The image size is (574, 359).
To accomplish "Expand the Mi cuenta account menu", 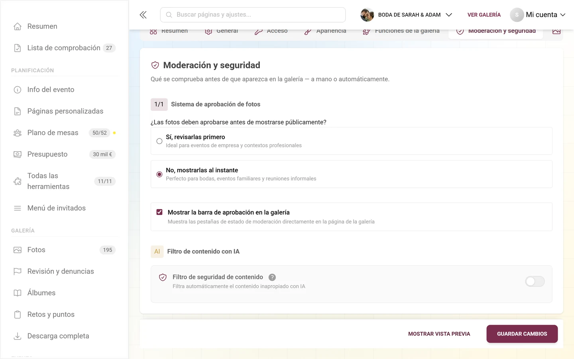I will [x=538, y=15].
